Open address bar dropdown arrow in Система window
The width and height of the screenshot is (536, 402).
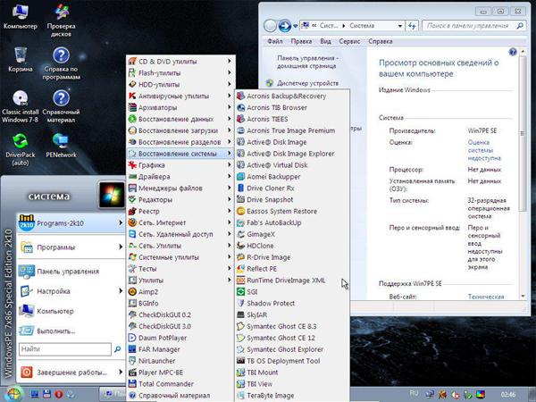click(x=399, y=26)
